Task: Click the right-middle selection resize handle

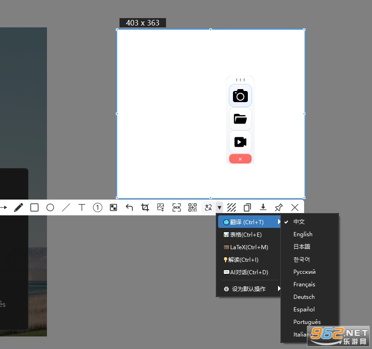Action: click(305, 114)
